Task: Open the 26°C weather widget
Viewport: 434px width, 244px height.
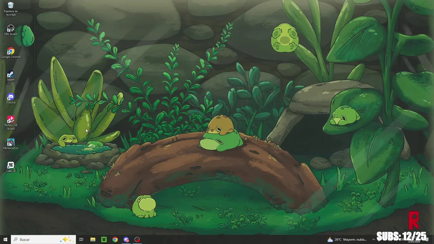Action: [x=347, y=240]
